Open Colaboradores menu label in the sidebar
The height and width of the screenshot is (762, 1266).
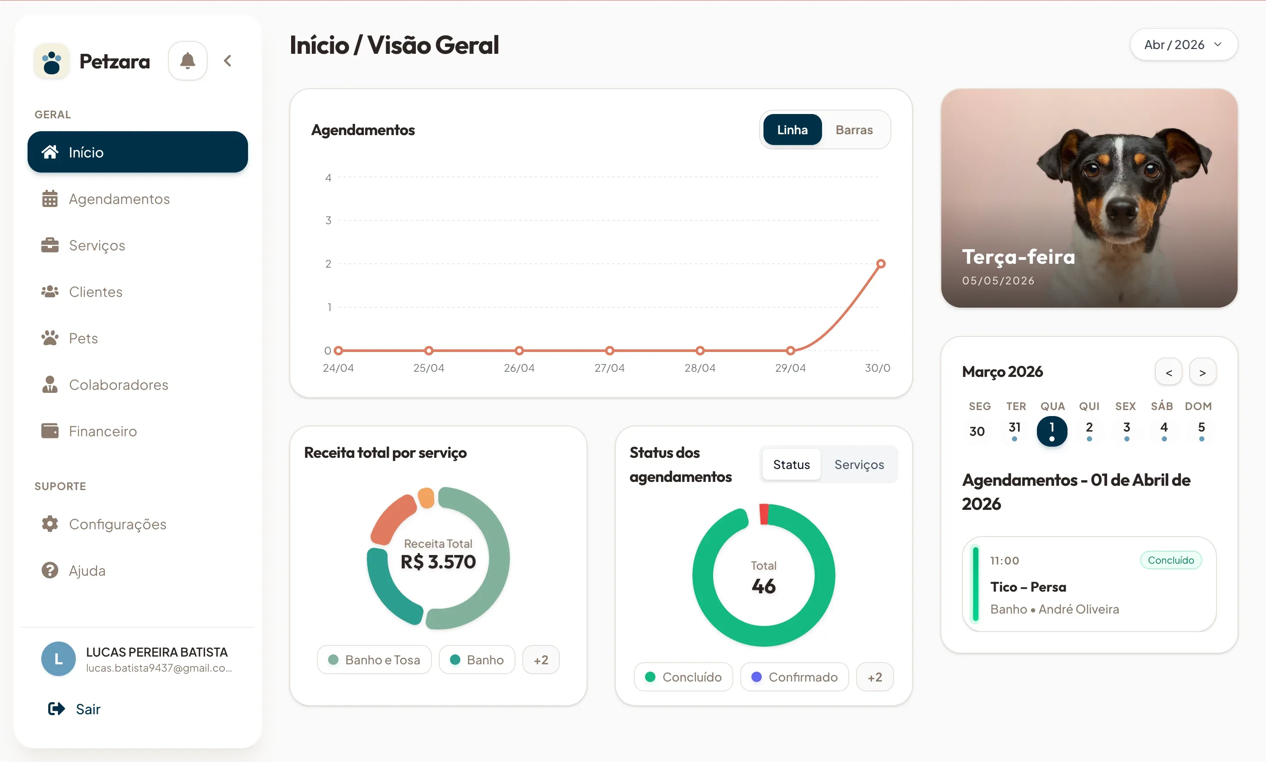coord(119,384)
